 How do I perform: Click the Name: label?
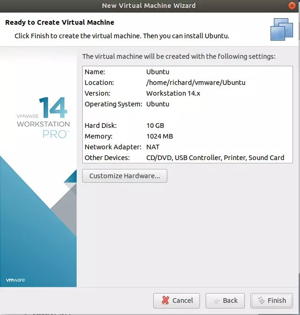(x=95, y=72)
